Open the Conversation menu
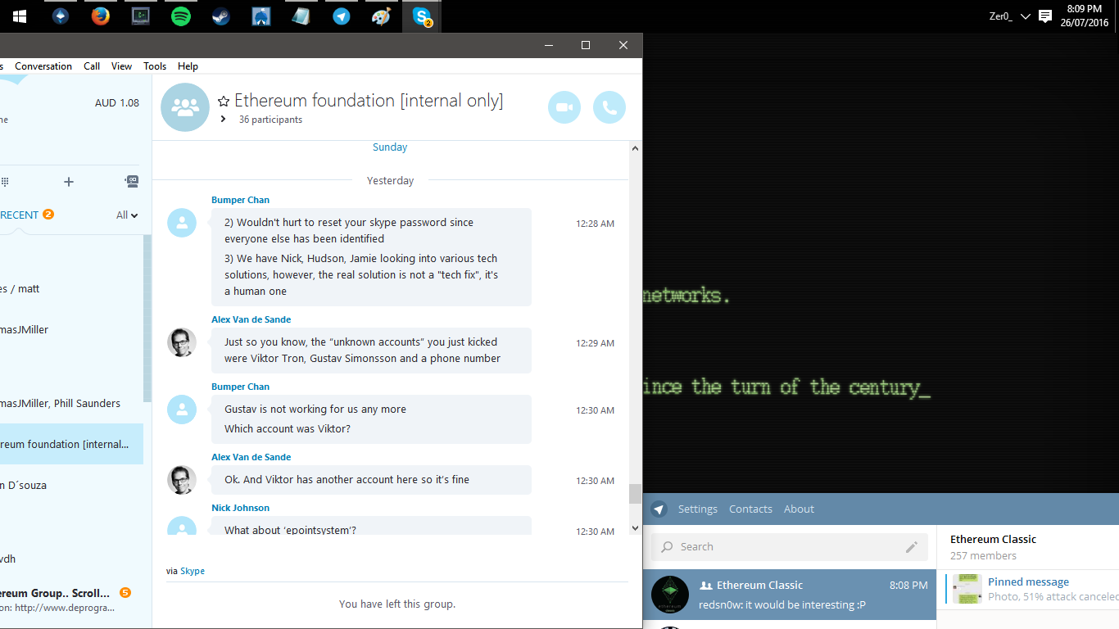This screenshot has width=1119, height=629. coord(43,66)
